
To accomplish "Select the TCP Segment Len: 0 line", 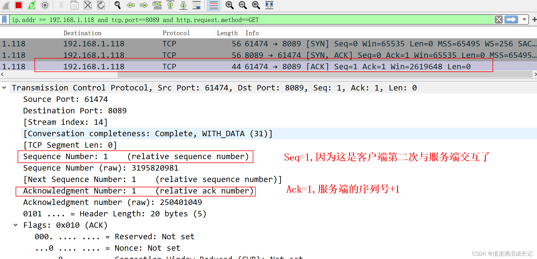I will tap(70, 145).
